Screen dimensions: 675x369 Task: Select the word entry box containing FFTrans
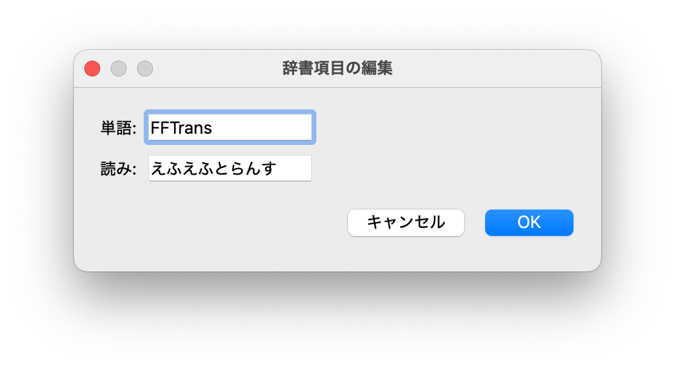click(230, 127)
